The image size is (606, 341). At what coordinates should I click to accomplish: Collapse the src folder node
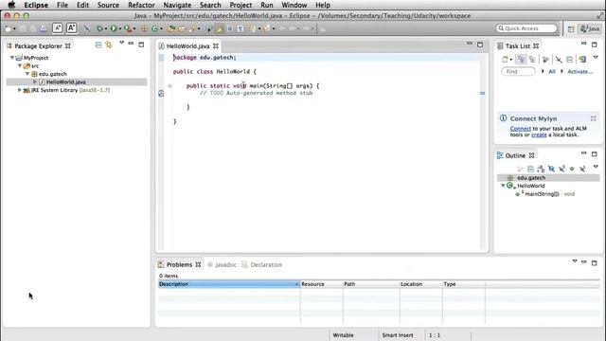click(20, 65)
